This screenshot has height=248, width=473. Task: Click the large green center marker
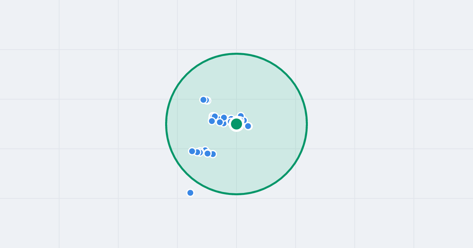pyautogui.click(x=236, y=124)
